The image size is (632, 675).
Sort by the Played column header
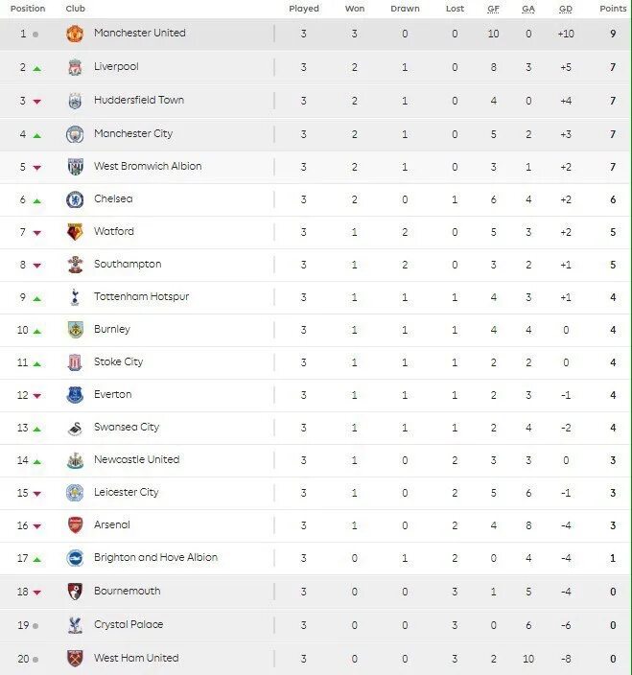click(x=304, y=9)
